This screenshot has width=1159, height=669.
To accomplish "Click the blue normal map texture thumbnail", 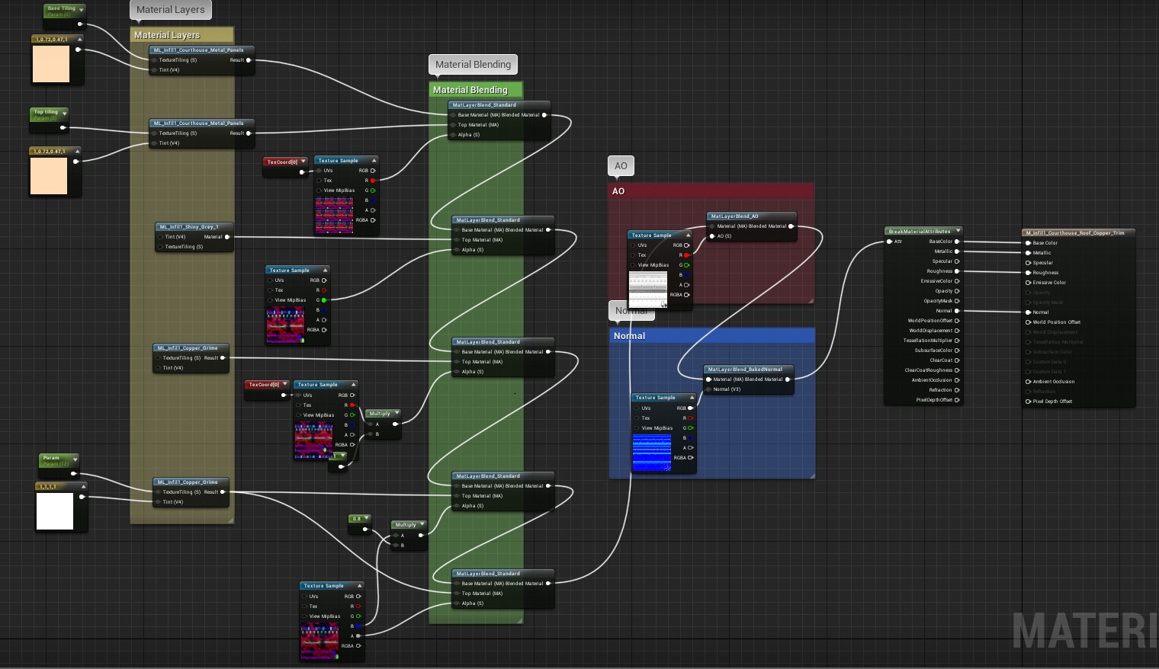I will click(652, 453).
